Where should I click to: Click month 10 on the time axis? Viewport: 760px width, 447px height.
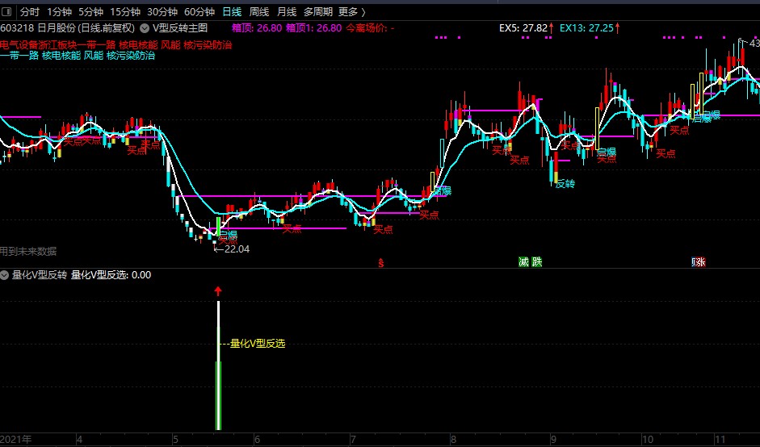648,440
